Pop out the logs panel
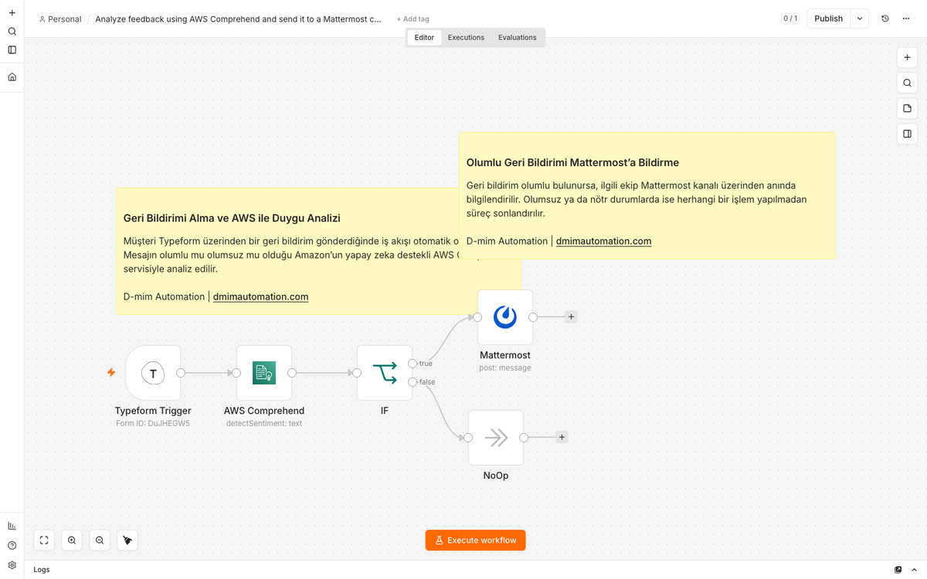This screenshot has height=579, width=927. (x=898, y=570)
